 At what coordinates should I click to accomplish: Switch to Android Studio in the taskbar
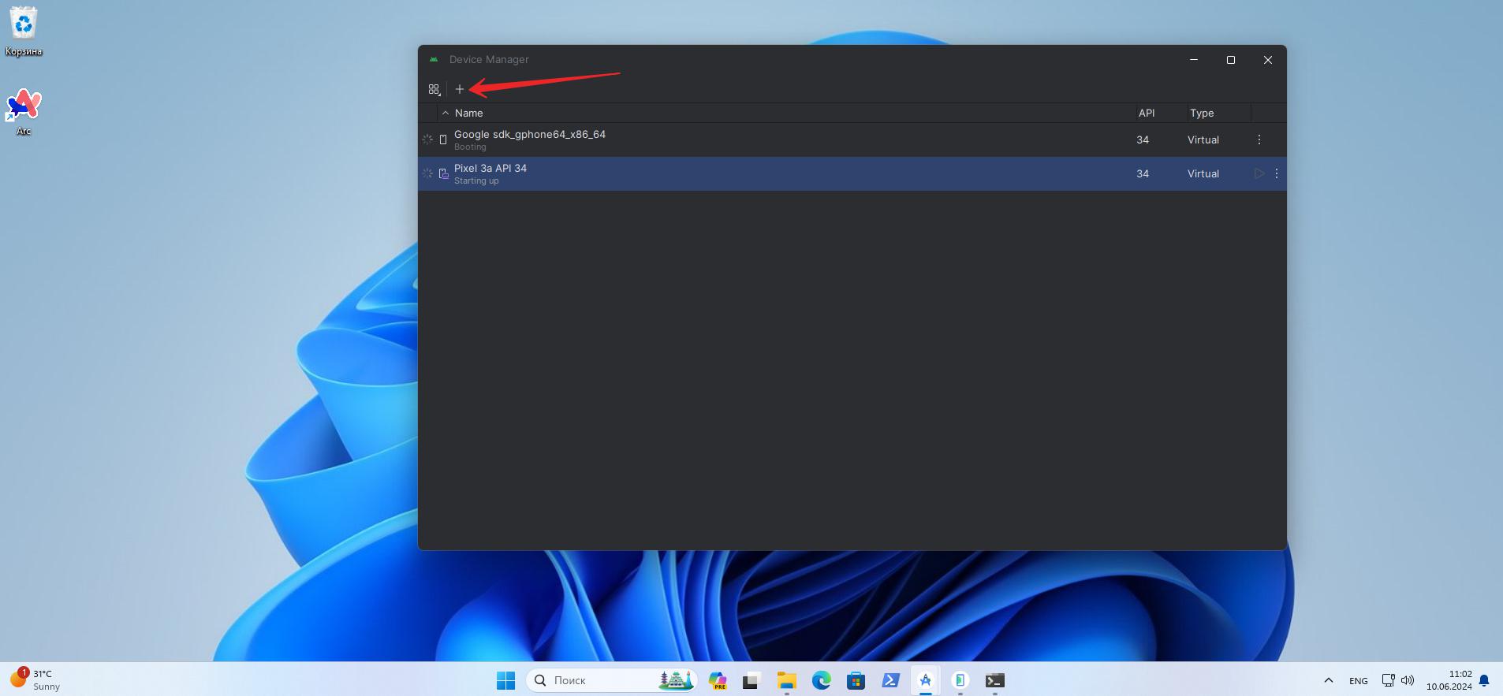(925, 680)
